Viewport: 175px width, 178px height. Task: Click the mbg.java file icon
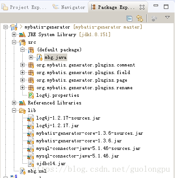(39, 58)
